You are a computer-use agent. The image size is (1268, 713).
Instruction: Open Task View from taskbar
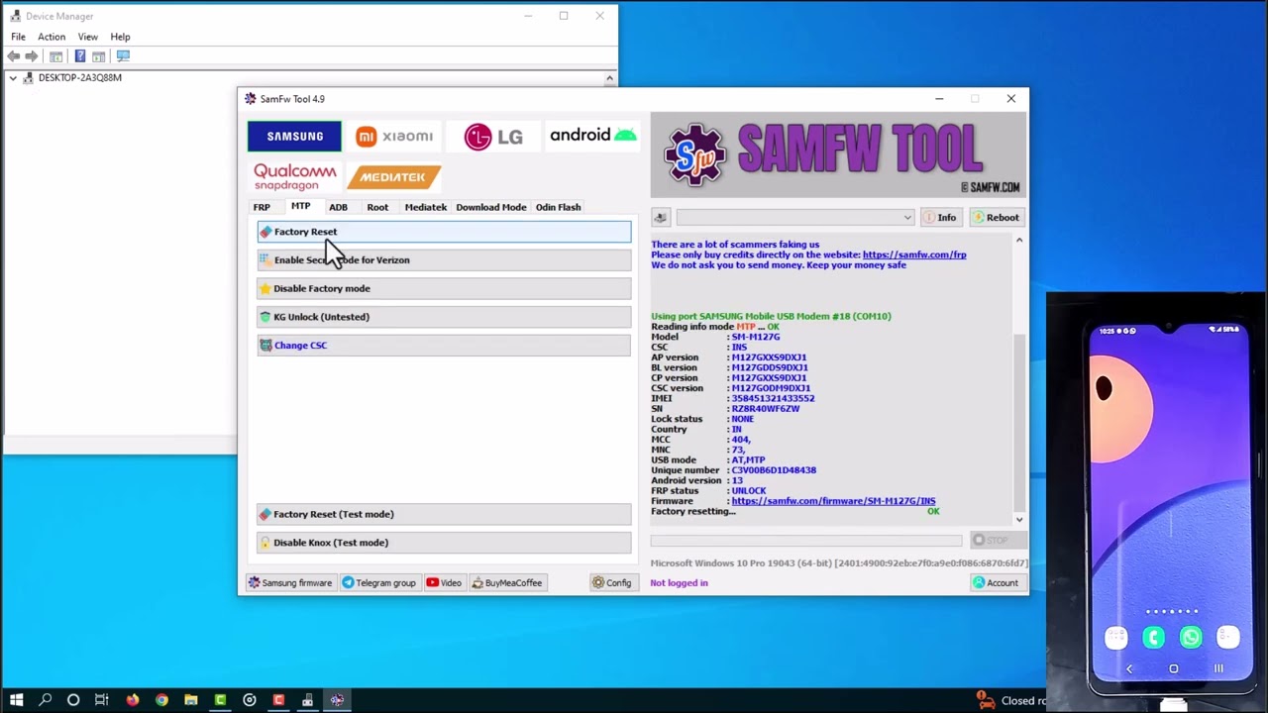point(102,700)
